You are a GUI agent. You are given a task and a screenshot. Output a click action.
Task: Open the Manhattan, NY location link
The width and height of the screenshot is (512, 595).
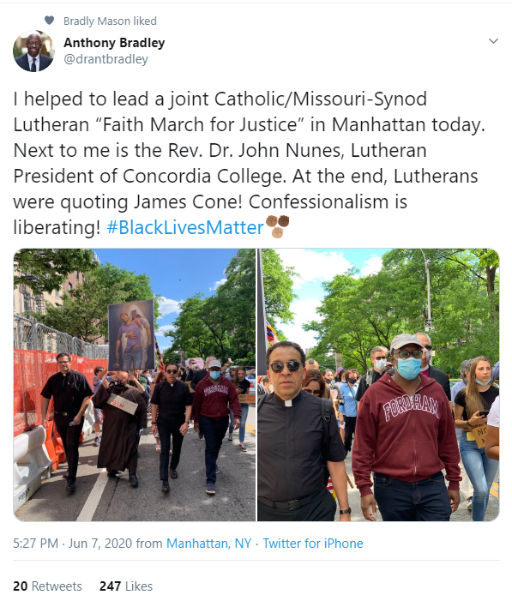(208, 544)
